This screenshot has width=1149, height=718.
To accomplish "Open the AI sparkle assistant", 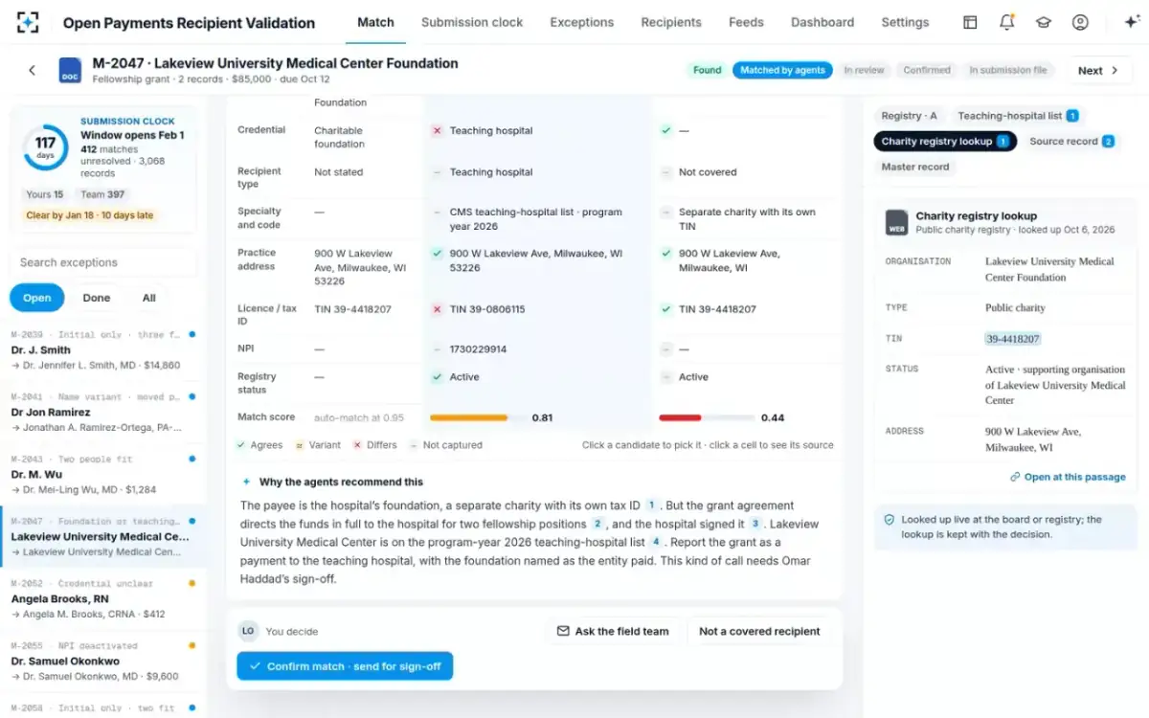I will 1131,22.
